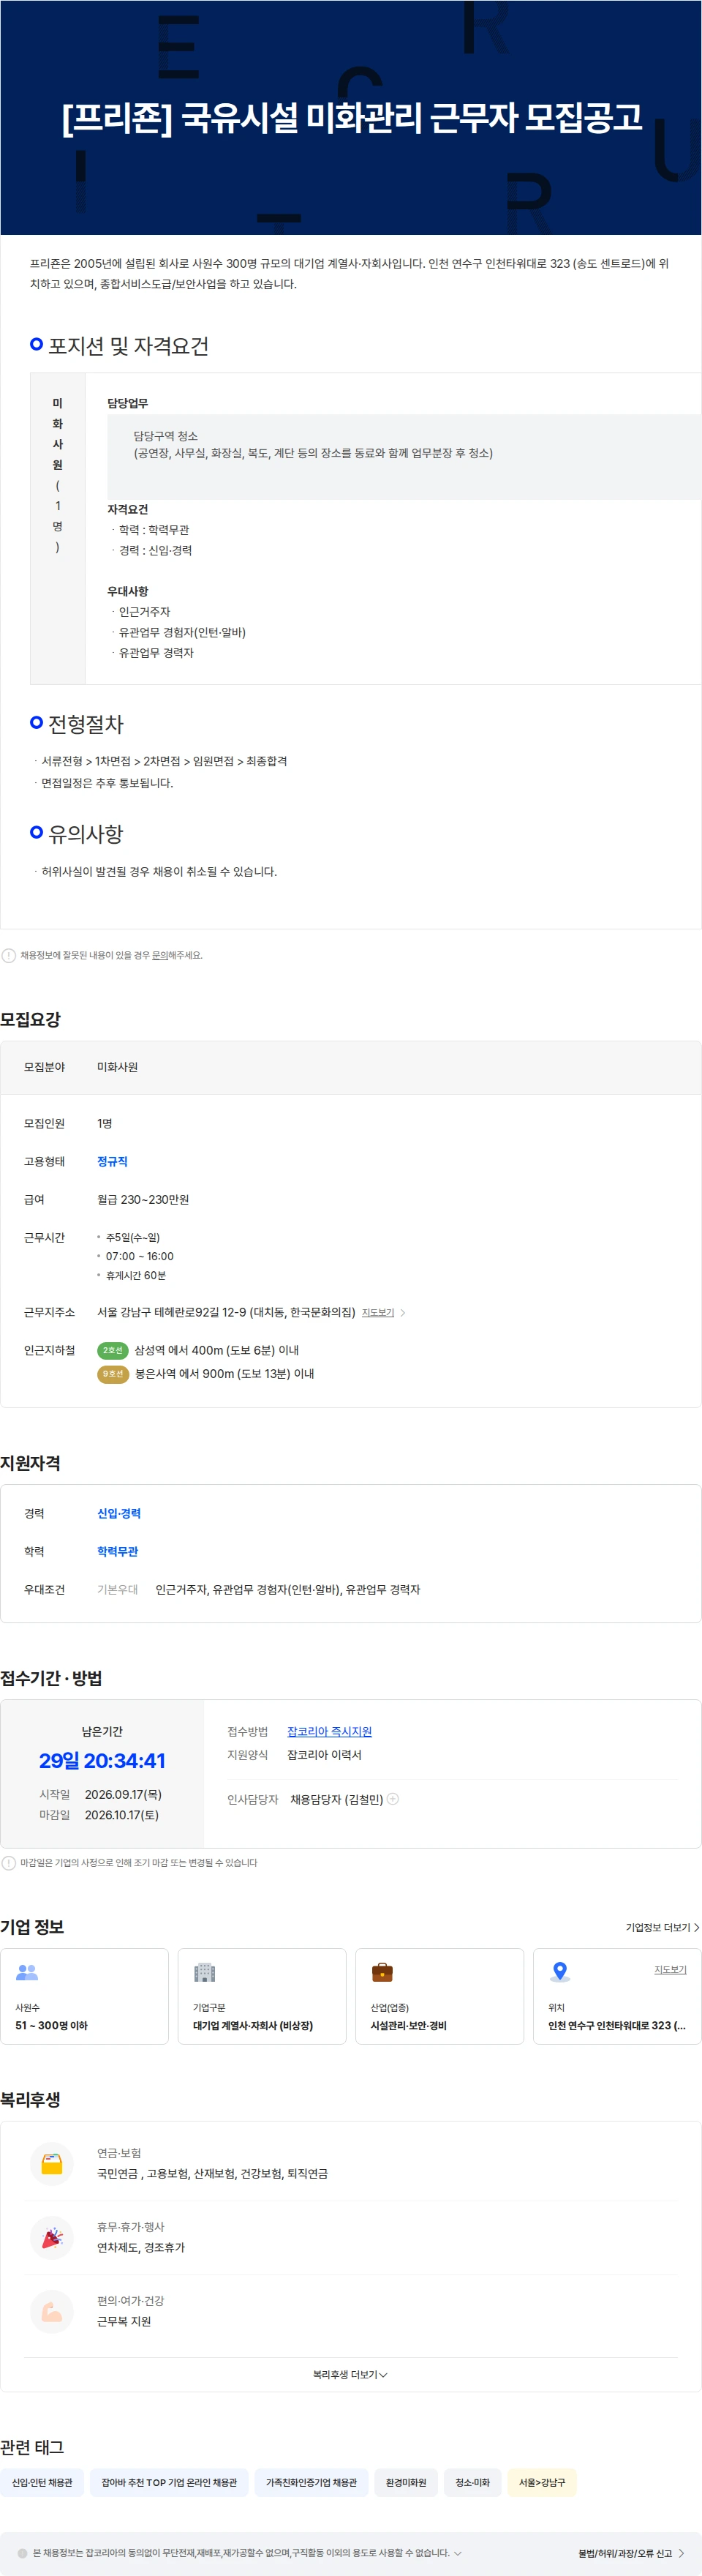The image size is (702, 2576).
Task: Click the 편의·여가·건강 arm icon
Action: [x=52, y=2312]
